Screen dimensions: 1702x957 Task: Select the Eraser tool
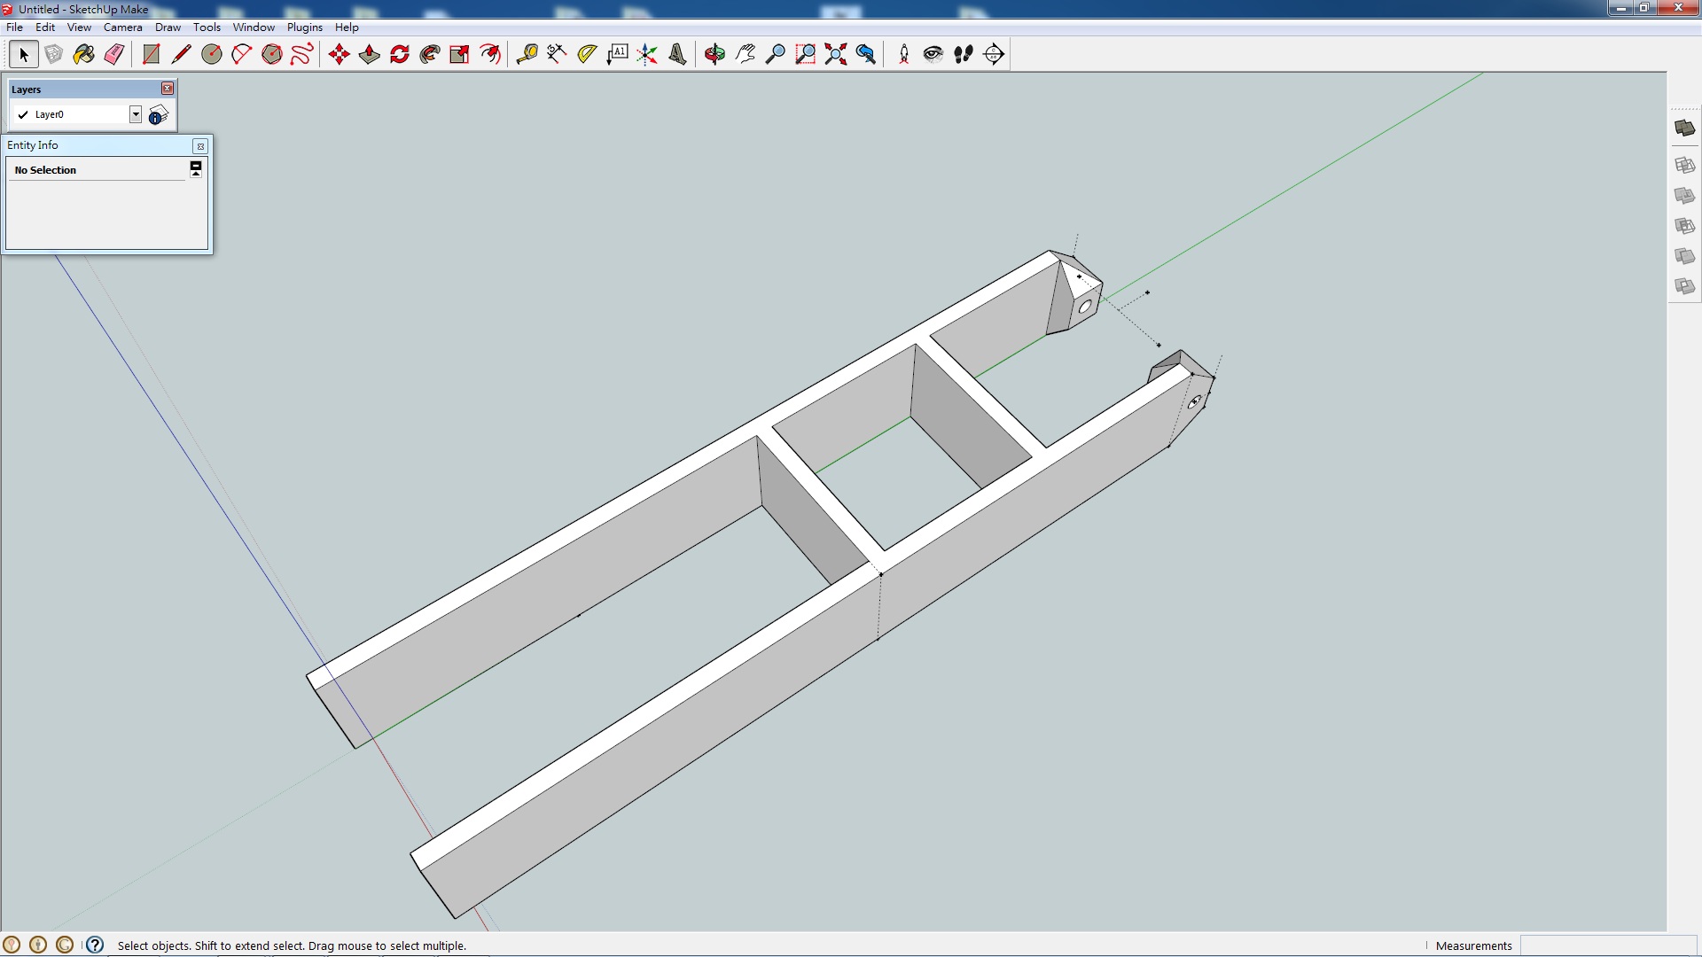point(114,55)
